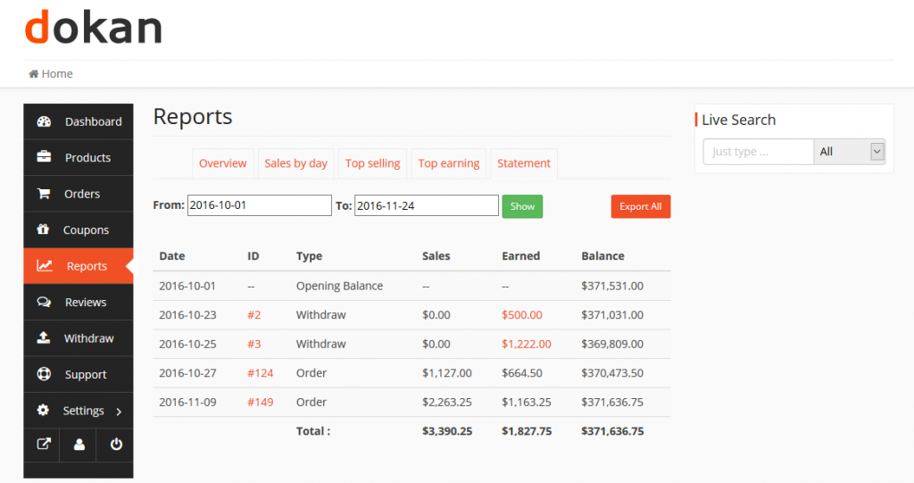Select Reports in the sidebar
The width and height of the screenshot is (914, 483).
click(x=79, y=266)
